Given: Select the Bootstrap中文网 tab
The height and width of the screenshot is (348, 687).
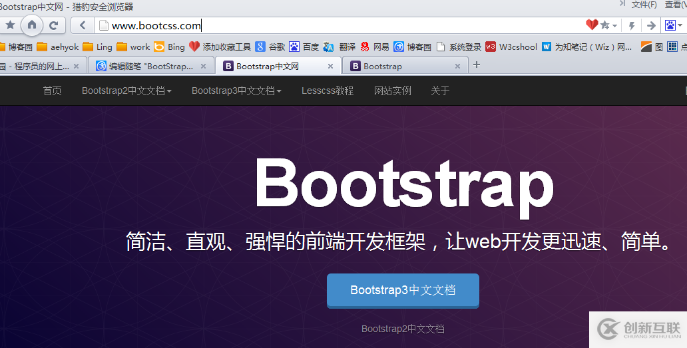Looking at the screenshot, I should (278, 66).
